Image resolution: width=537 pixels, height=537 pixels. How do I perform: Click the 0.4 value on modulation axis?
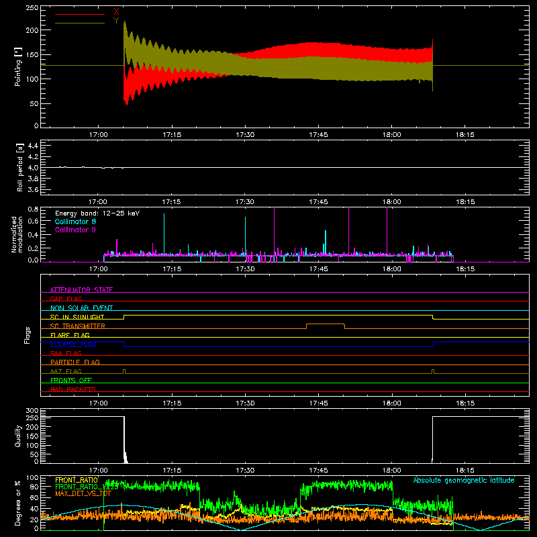pyautogui.click(x=33, y=234)
